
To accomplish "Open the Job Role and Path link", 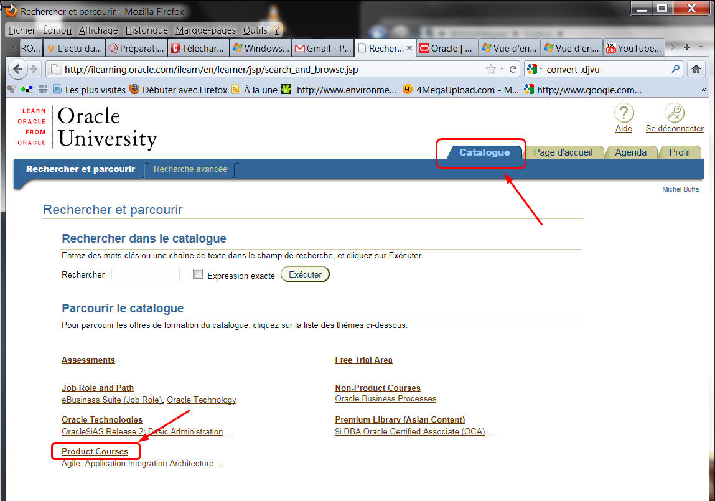I will (98, 388).
